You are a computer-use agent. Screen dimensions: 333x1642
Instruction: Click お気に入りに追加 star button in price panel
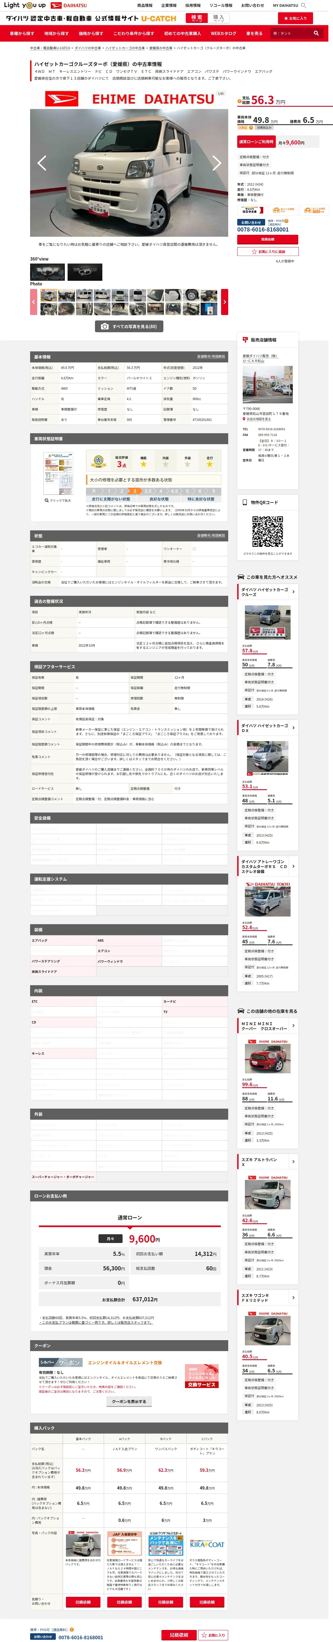tap(267, 252)
